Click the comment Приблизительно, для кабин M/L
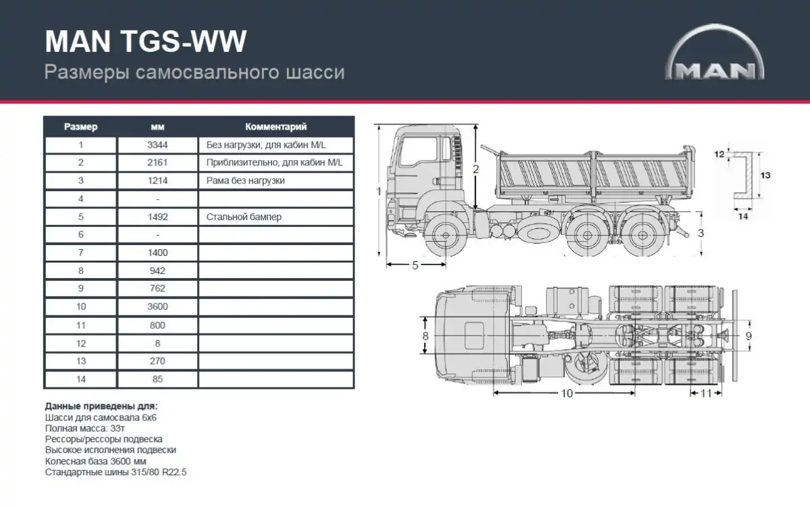Screen dimensions: 810x507 click(x=275, y=163)
